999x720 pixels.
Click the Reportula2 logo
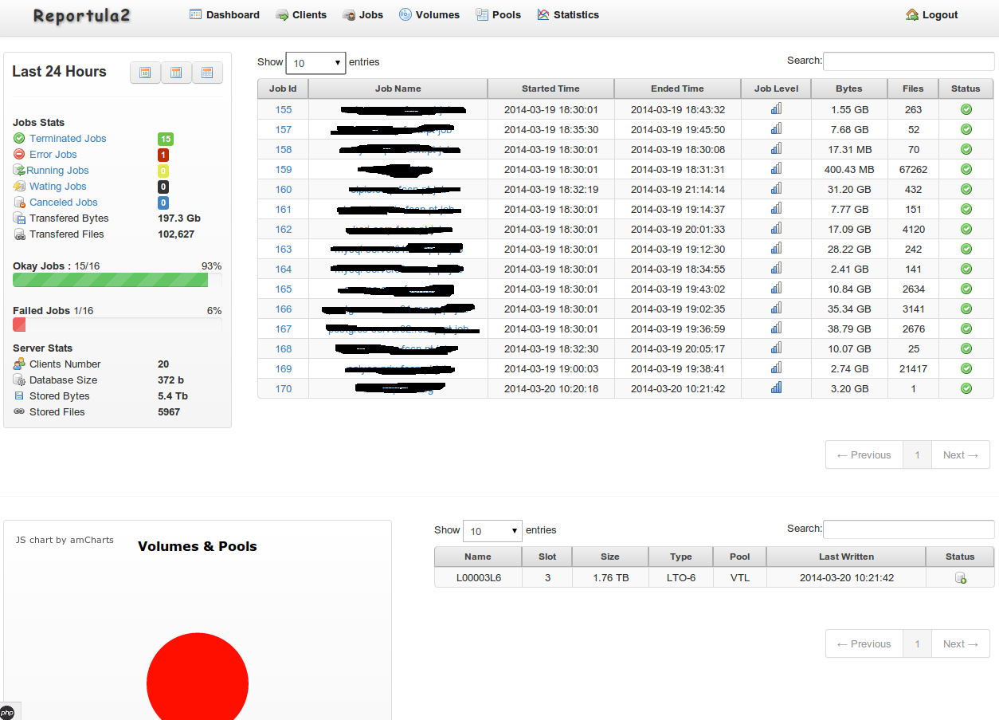coord(80,15)
